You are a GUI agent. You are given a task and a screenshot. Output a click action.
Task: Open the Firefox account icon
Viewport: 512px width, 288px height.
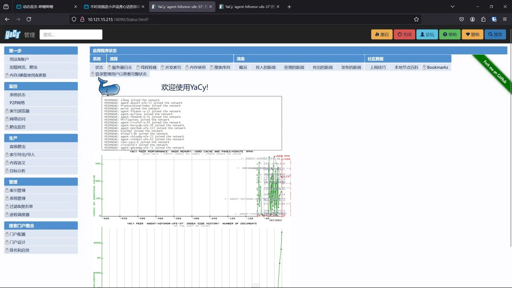point(472,19)
